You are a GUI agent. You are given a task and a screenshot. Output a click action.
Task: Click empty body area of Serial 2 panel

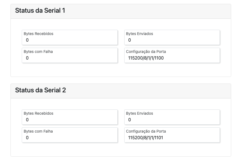pos(121,150)
